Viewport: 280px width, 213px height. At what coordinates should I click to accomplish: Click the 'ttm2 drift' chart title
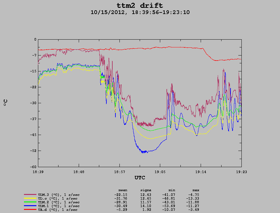coord(140,5)
